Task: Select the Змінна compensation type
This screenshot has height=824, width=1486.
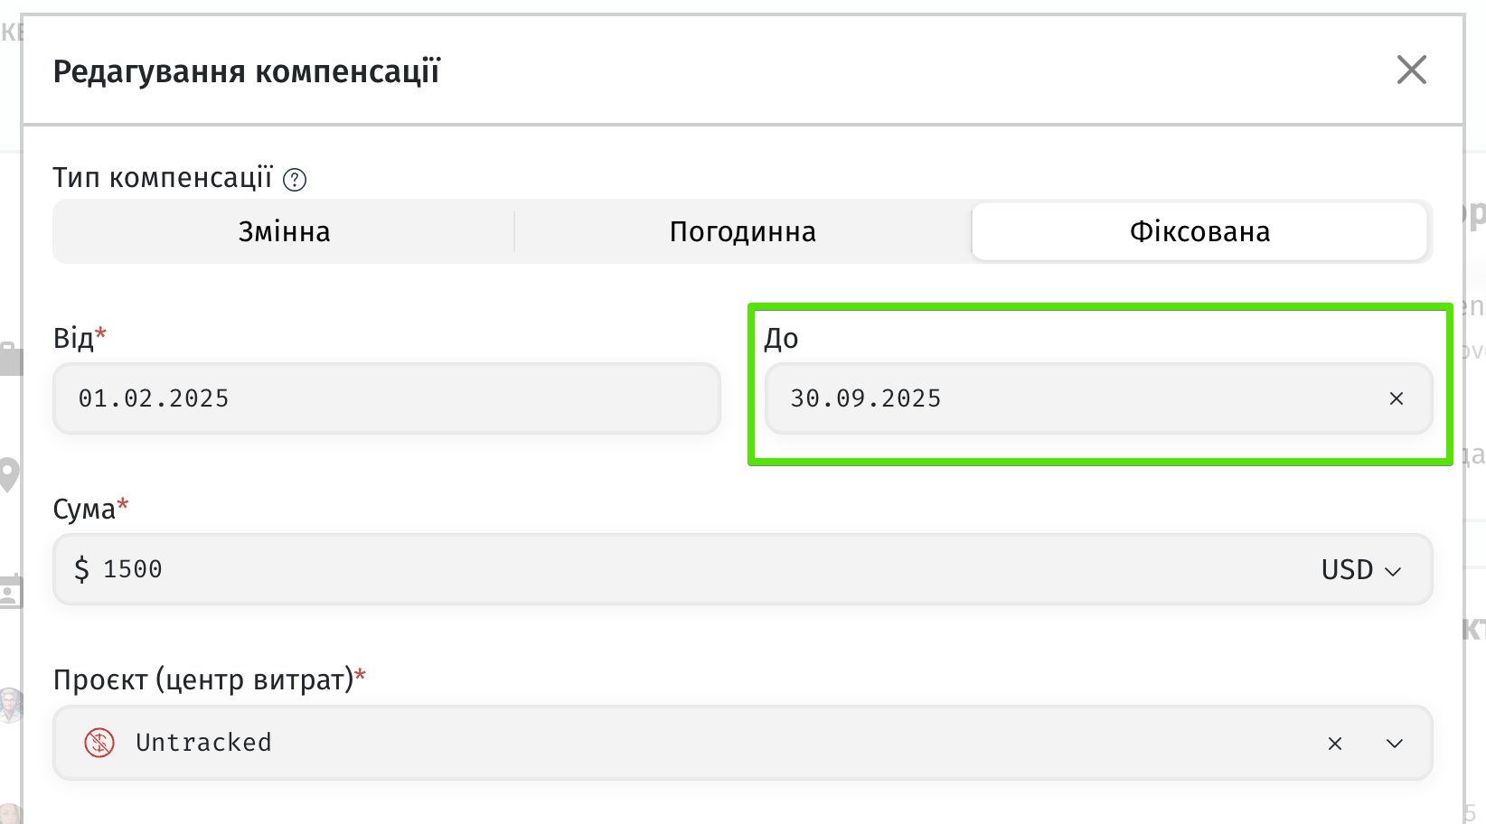Action: pyautogui.click(x=284, y=232)
